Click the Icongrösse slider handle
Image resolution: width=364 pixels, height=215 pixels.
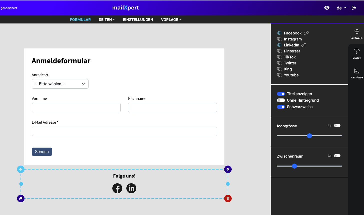pyautogui.click(x=309, y=136)
